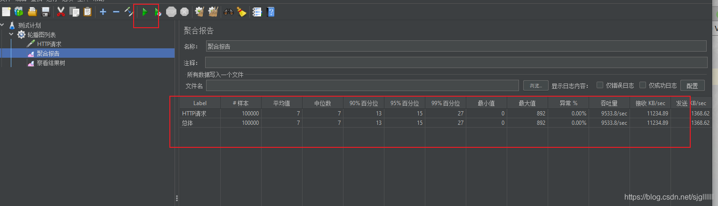The height and width of the screenshot is (206, 718).
Task: Copy the selected element via the toolbar
Action: coord(74,12)
